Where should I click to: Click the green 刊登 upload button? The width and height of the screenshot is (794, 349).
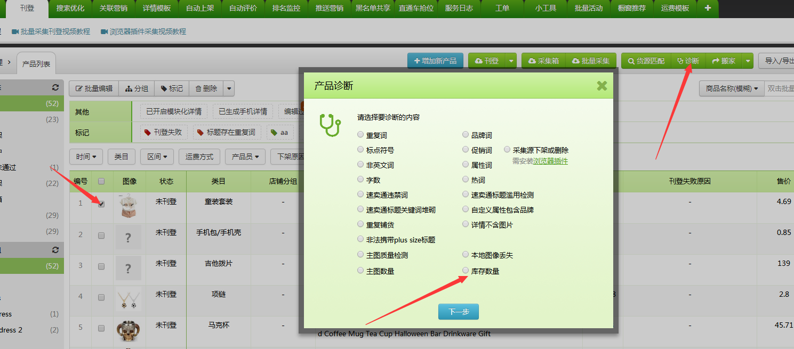click(x=486, y=61)
